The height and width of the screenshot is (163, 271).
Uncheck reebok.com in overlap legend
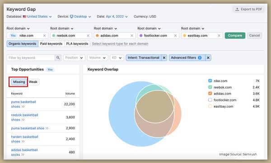pos(210,87)
